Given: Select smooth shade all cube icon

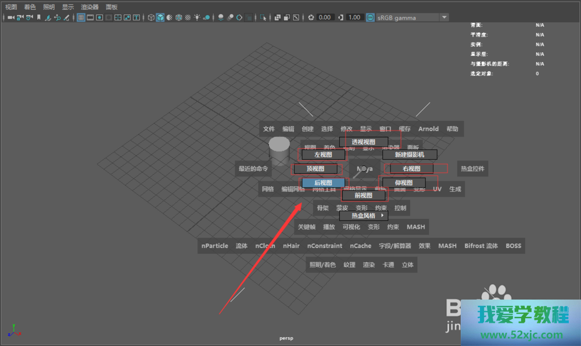Looking at the screenshot, I should point(160,17).
